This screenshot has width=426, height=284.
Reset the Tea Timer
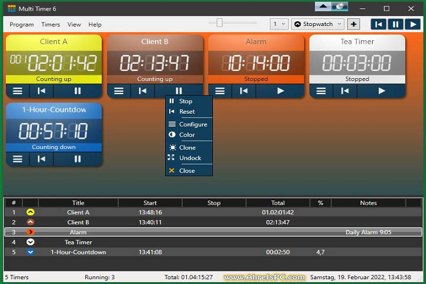(x=344, y=91)
